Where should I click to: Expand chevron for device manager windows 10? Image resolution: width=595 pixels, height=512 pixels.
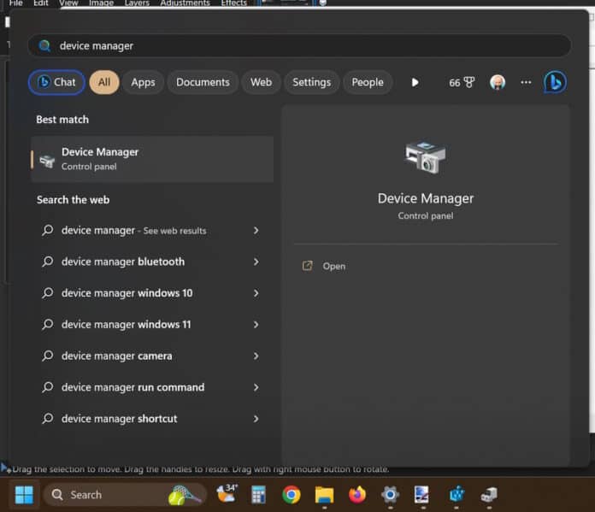256,293
